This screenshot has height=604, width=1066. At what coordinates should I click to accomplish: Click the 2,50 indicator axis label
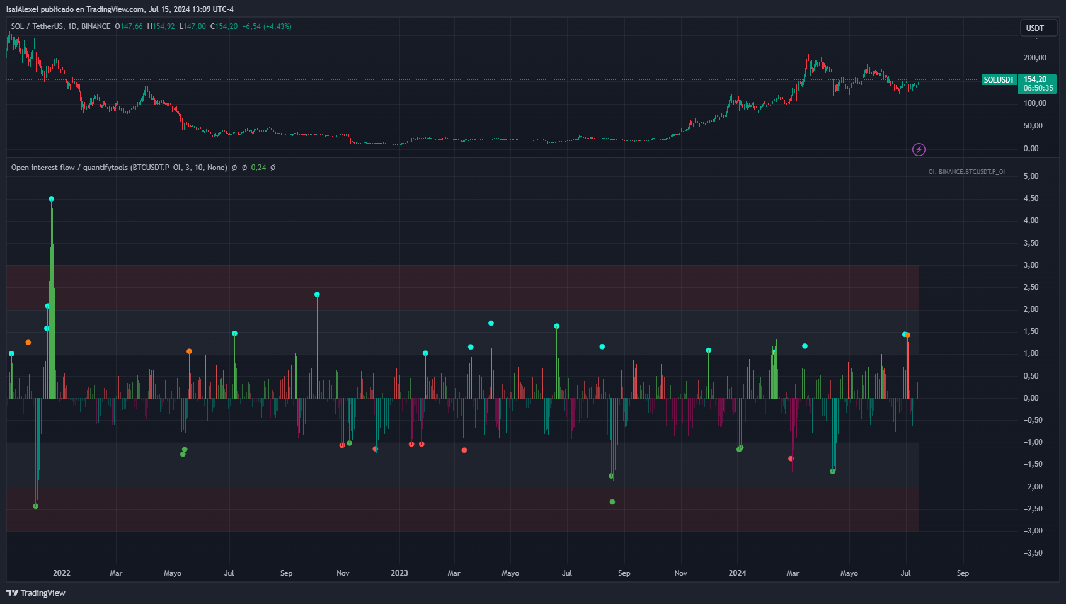(x=1031, y=287)
